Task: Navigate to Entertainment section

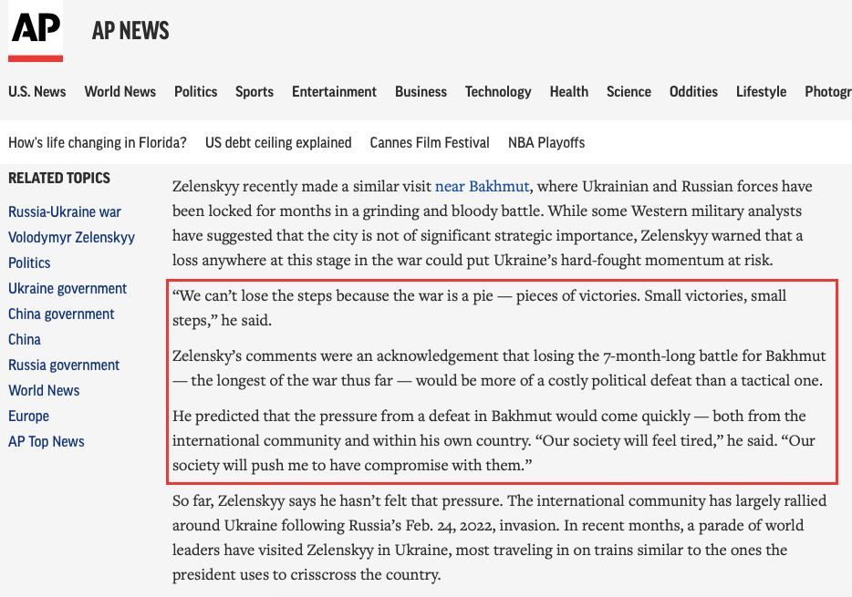Action: [334, 92]
